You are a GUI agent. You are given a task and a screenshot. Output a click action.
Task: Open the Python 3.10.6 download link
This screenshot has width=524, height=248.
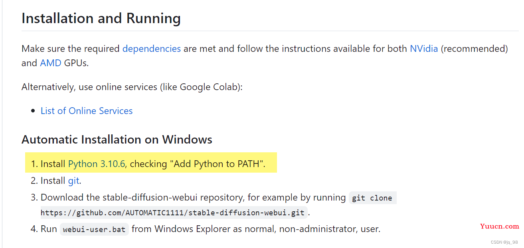click(x=97, y=164)
